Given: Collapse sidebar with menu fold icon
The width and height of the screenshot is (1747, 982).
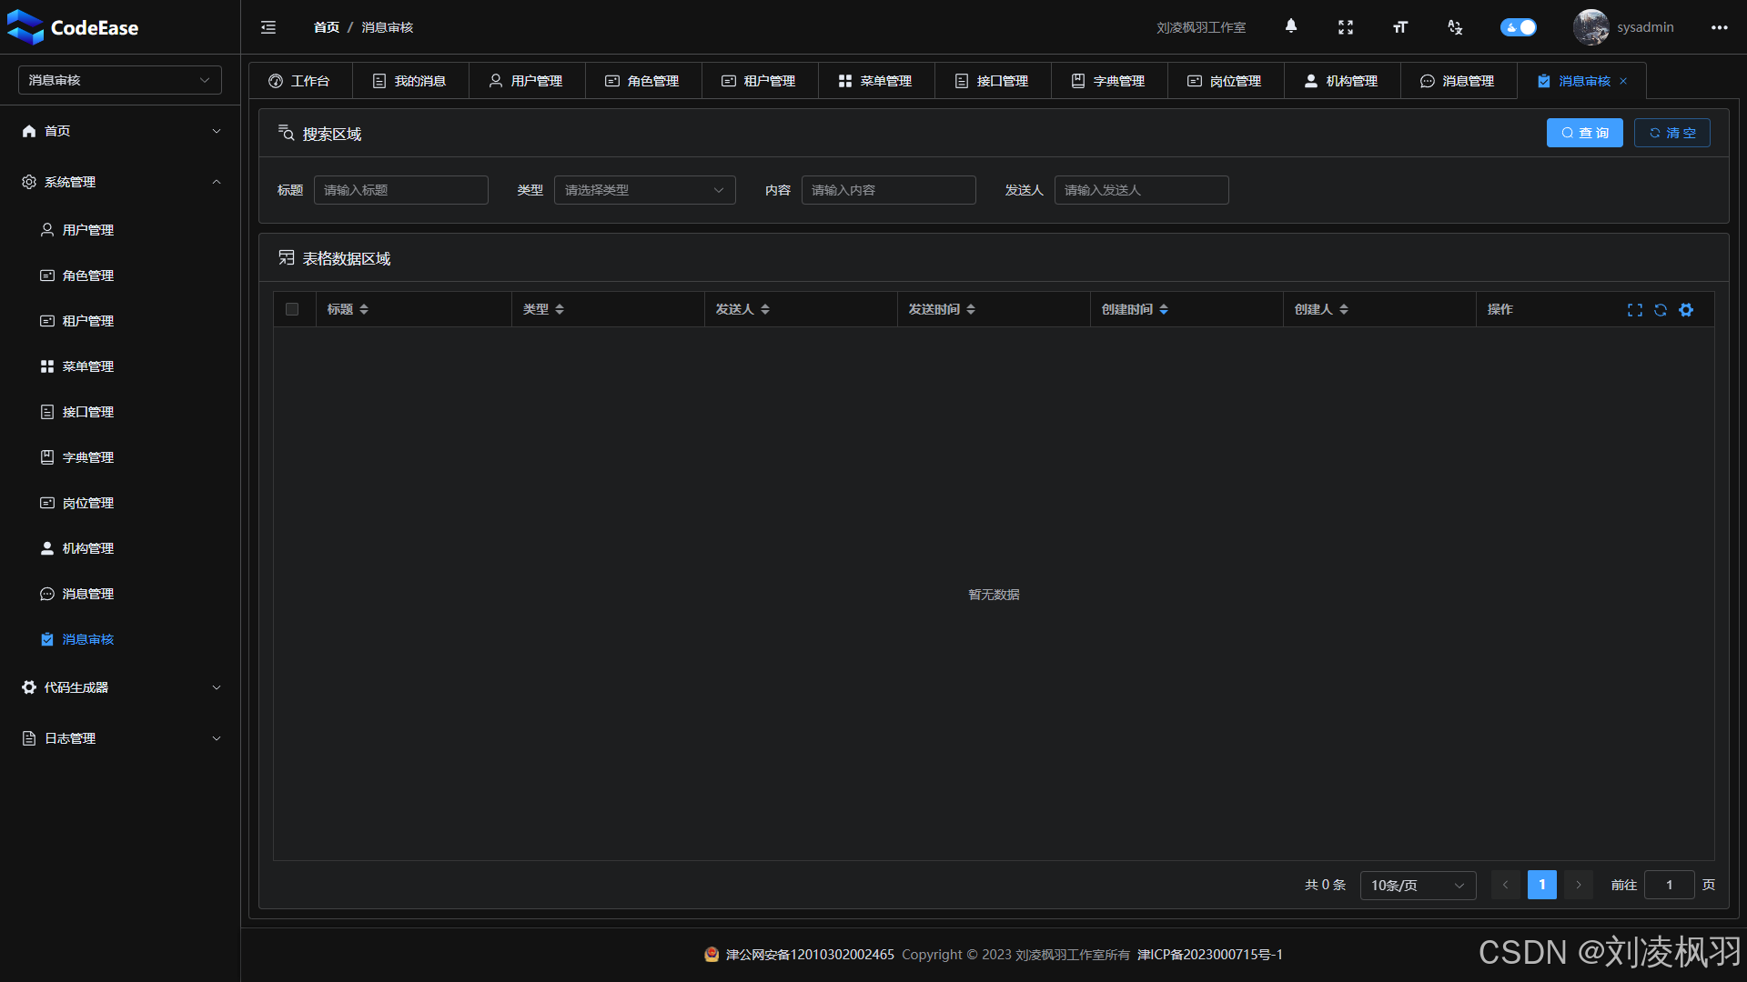Looking at the screenshot, I should [x=268, y=27].
